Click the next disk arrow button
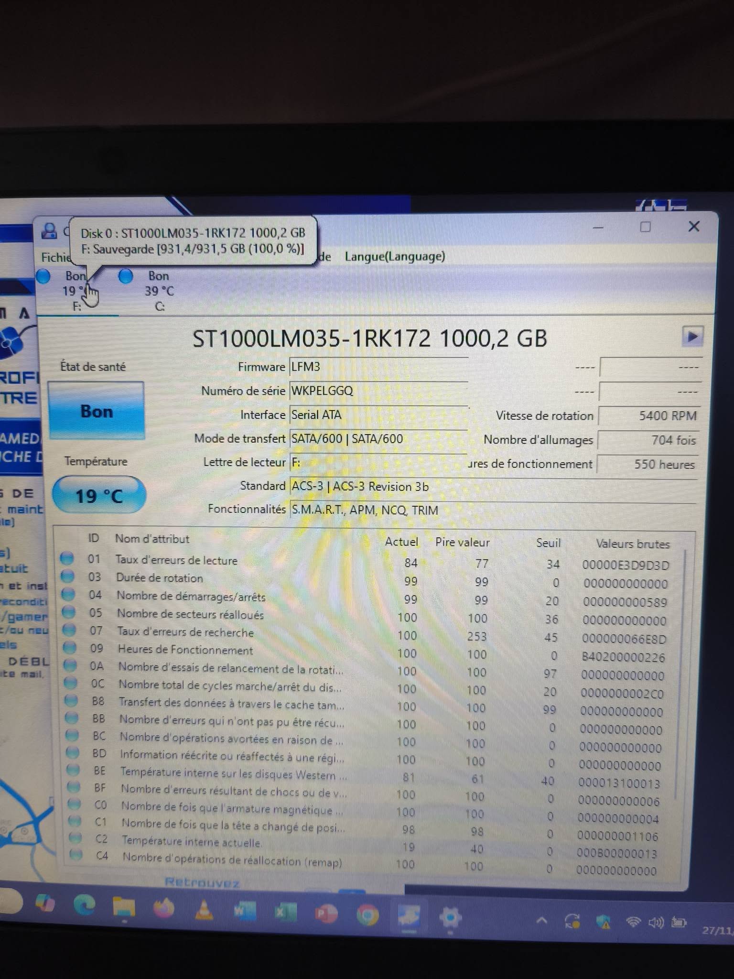This screenshot has height=979, width=734. (x=692, y=337)
